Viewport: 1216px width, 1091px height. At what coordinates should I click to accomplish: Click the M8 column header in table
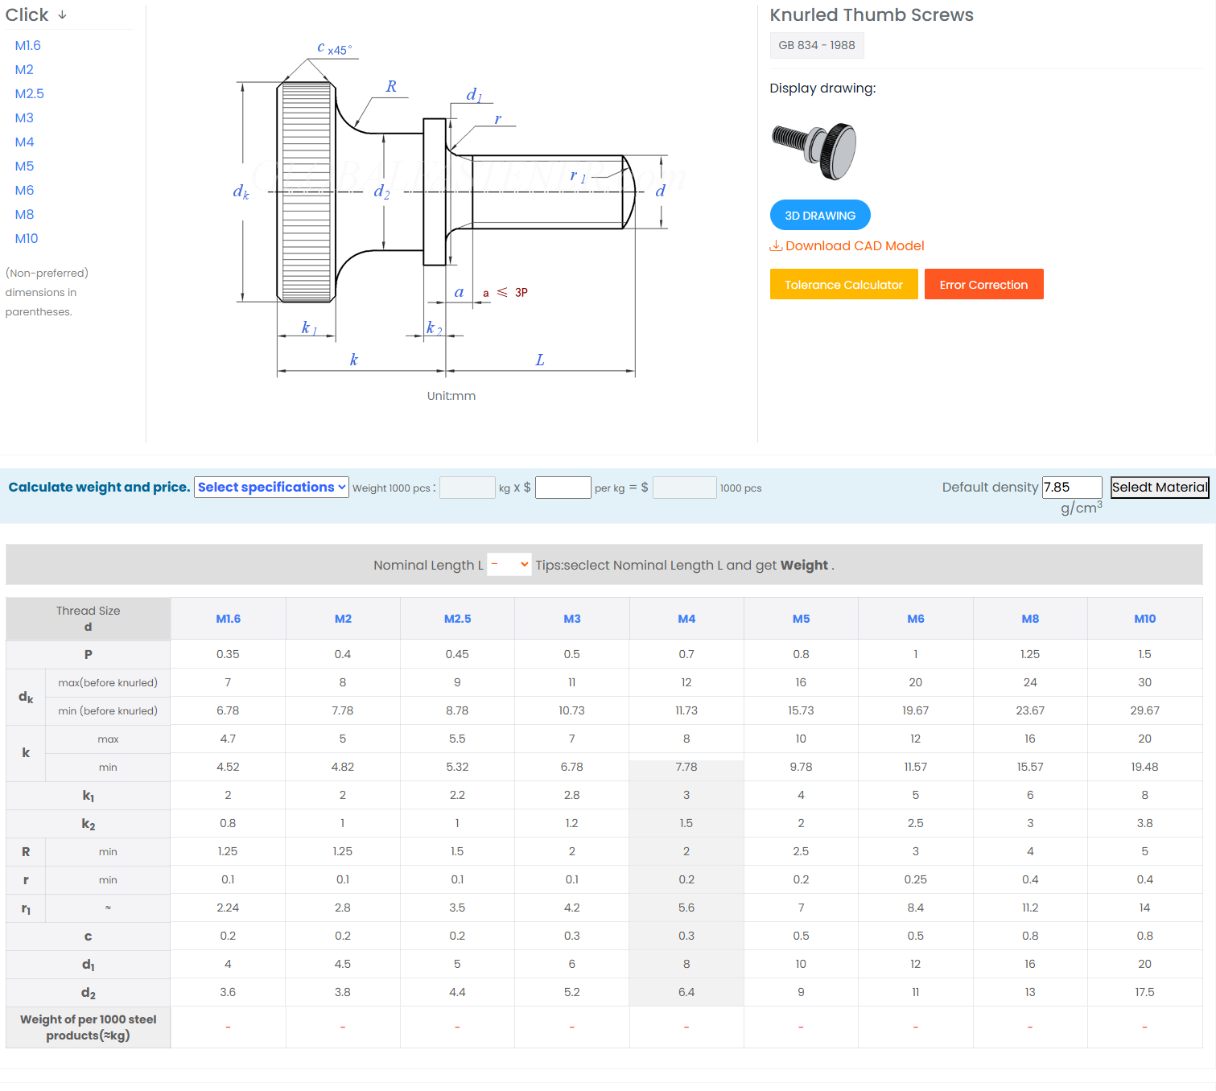click(1030, 619)
